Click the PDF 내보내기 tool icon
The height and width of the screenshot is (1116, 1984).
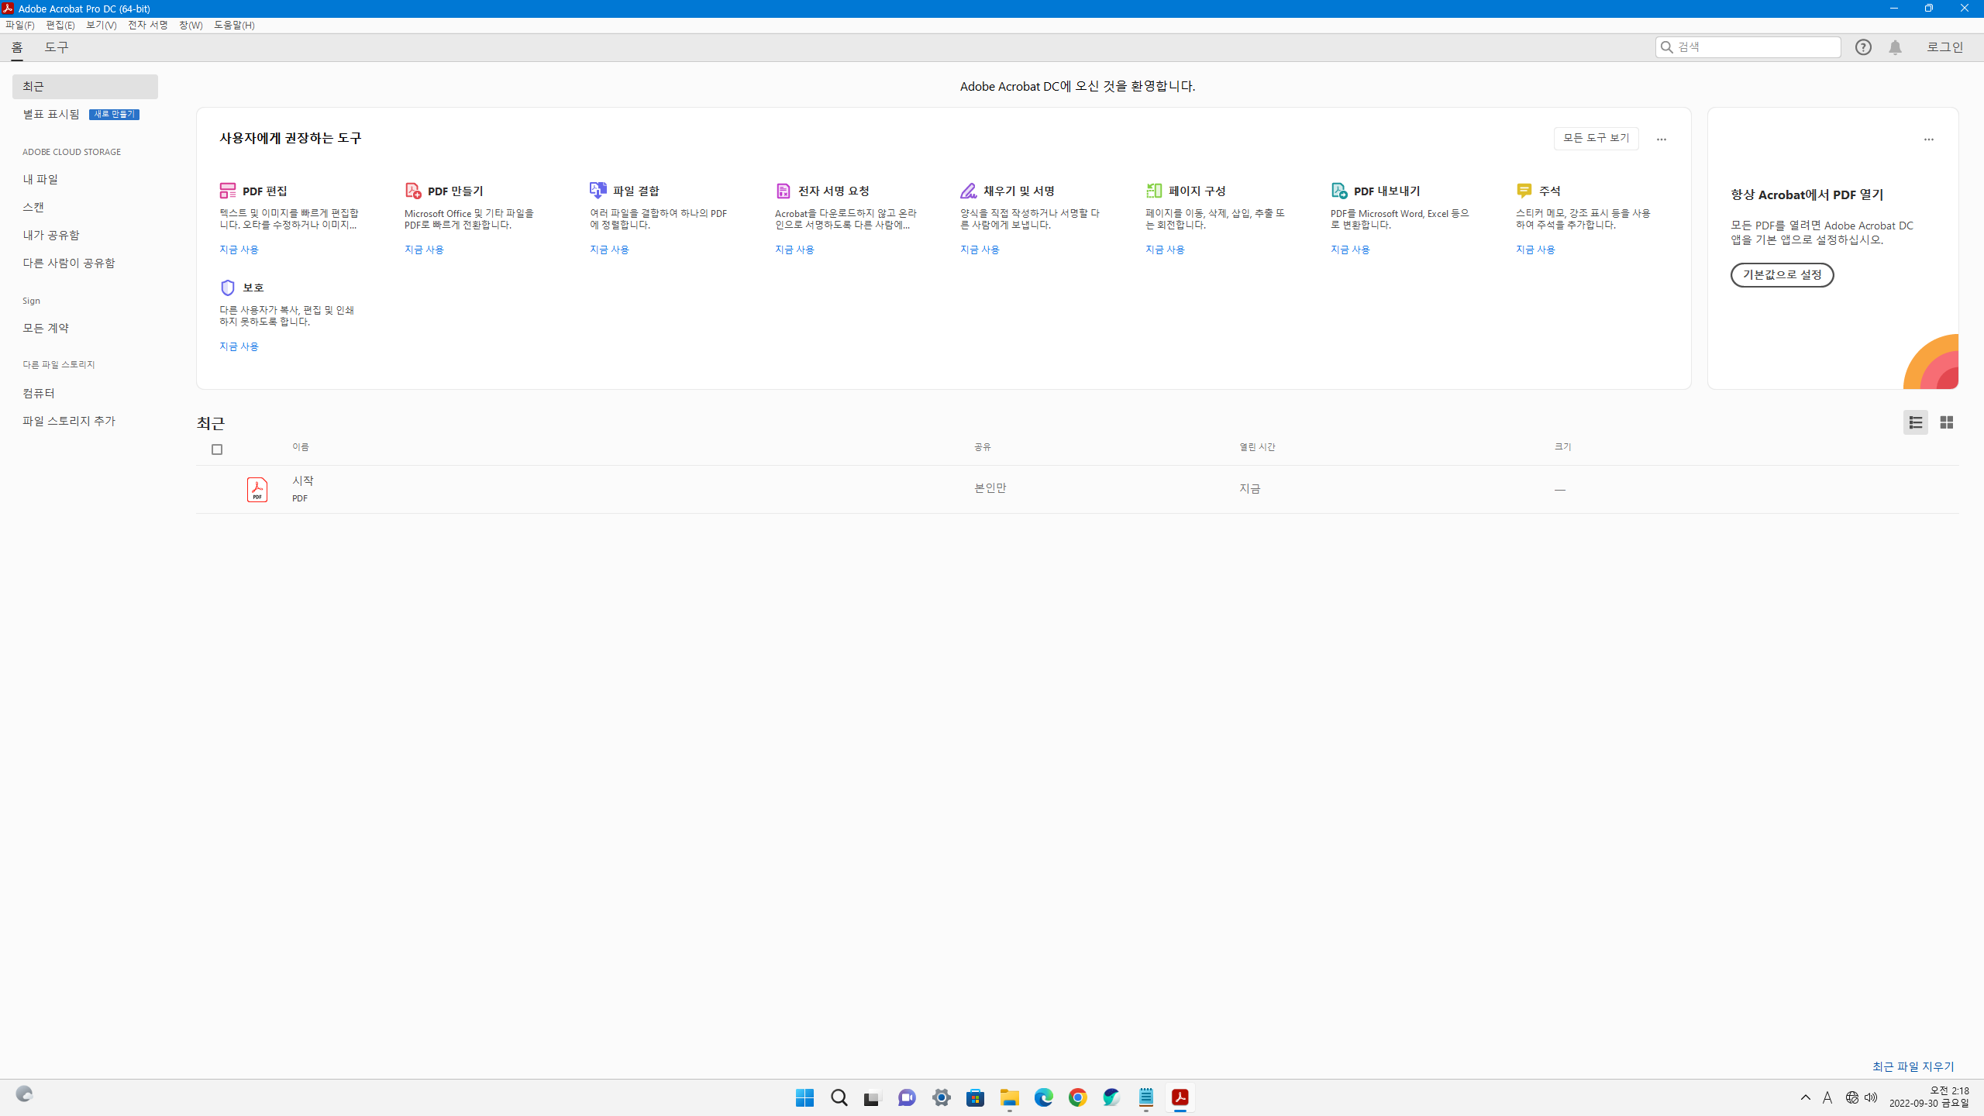pos(1338,191)
